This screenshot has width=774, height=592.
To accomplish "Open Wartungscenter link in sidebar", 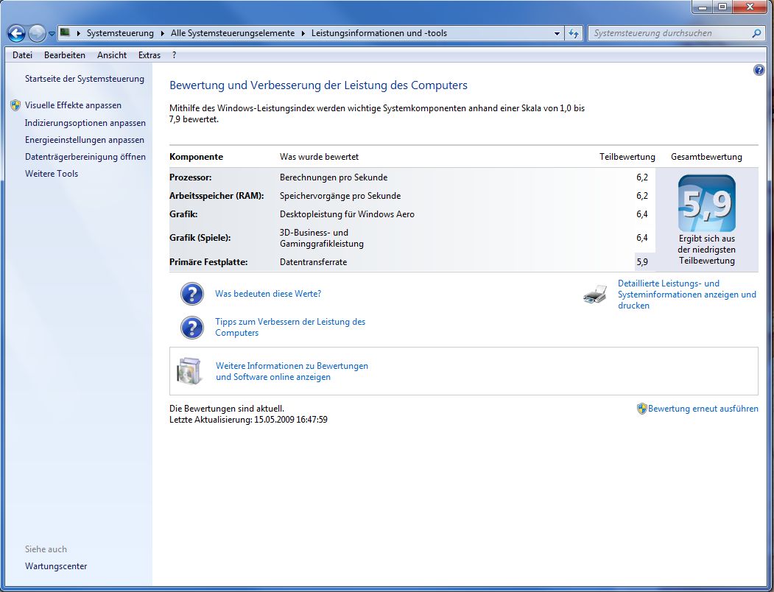I will (56, 566).
